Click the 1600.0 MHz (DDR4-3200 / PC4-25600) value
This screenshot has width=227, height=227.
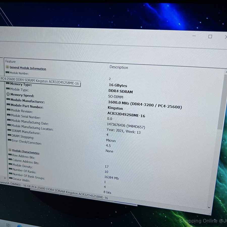coord(145,104)
